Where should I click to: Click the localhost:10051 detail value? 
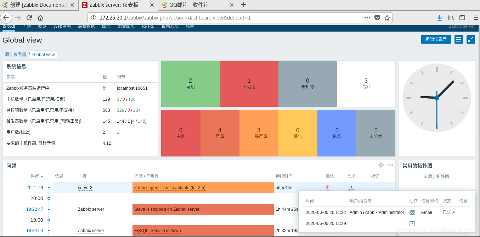coord(132,88)
